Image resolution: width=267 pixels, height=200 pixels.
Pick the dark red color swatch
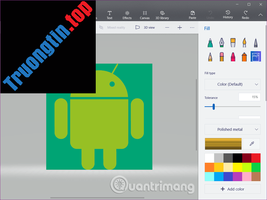click(247, 158)
